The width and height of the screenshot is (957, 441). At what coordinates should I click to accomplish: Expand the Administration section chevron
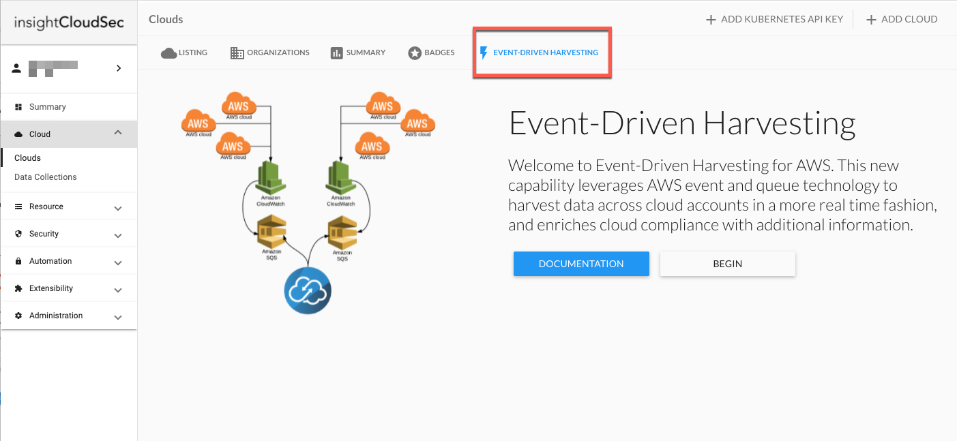click(118, 317)
